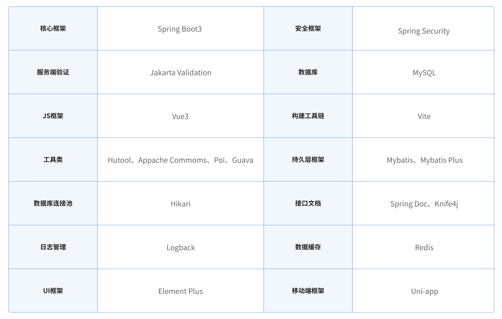Viewport: 502px width, 319px height.
Task: Click the 数据库连接池 label cell
Action: (x=53, y=203)
